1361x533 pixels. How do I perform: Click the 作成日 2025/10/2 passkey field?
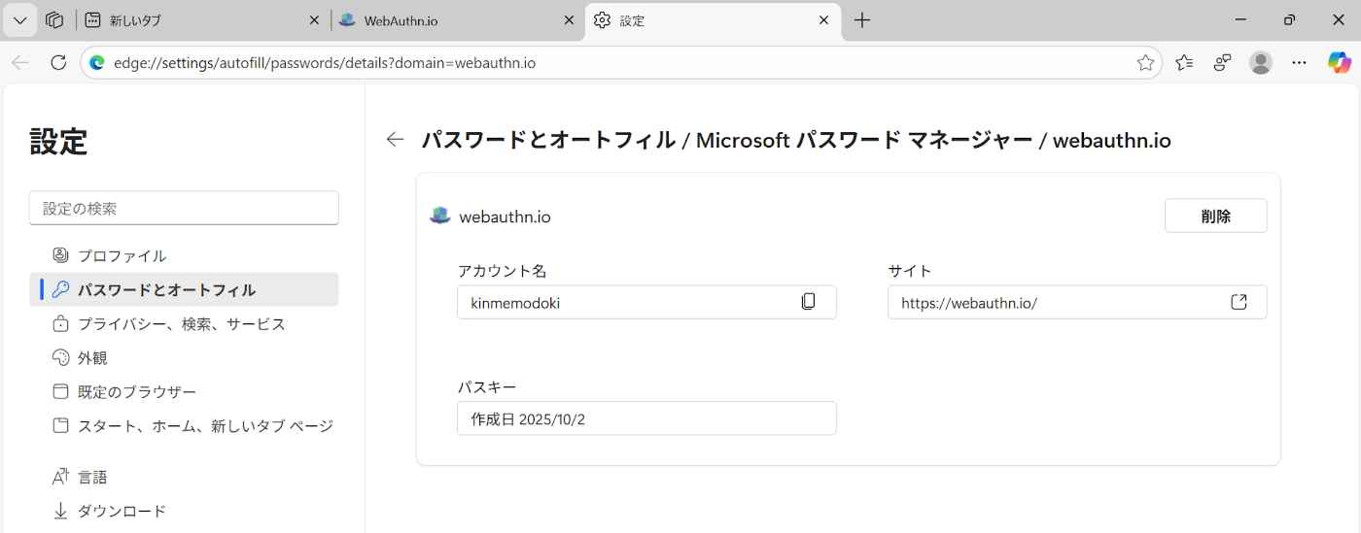click(646, 418)
